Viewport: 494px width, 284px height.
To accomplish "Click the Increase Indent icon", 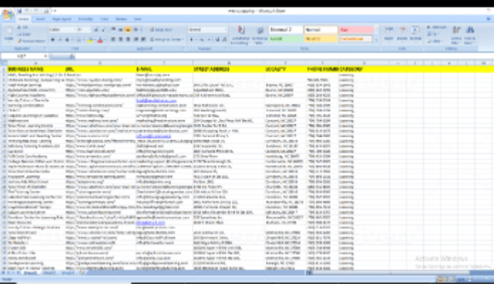I will [144, 39].
